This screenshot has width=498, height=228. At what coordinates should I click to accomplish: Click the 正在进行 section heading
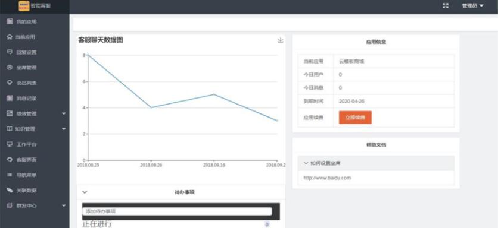97,224
